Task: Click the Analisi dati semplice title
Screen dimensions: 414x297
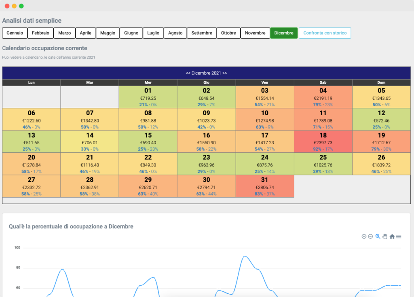Action: pos(32,21)
